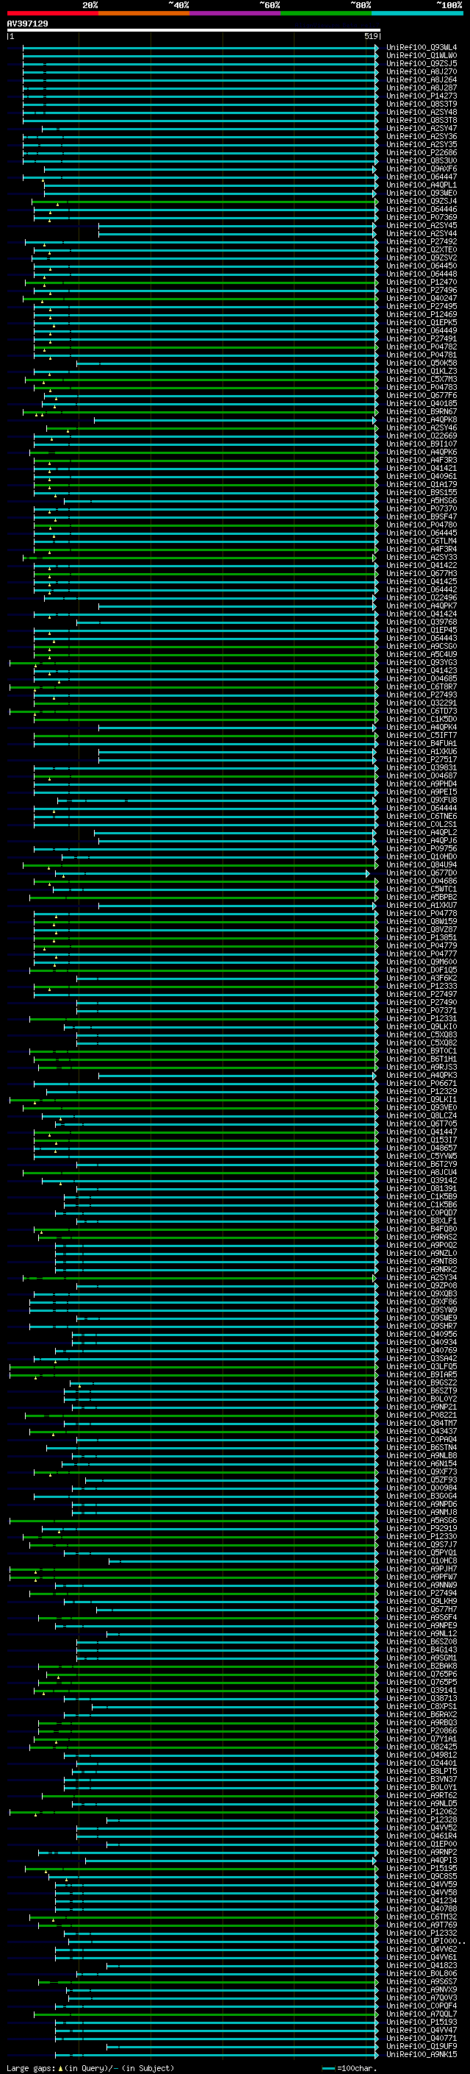Select hit label UniRef100_C6T8R7
This screenshot has height=2074, width=470.
[421, 686]
